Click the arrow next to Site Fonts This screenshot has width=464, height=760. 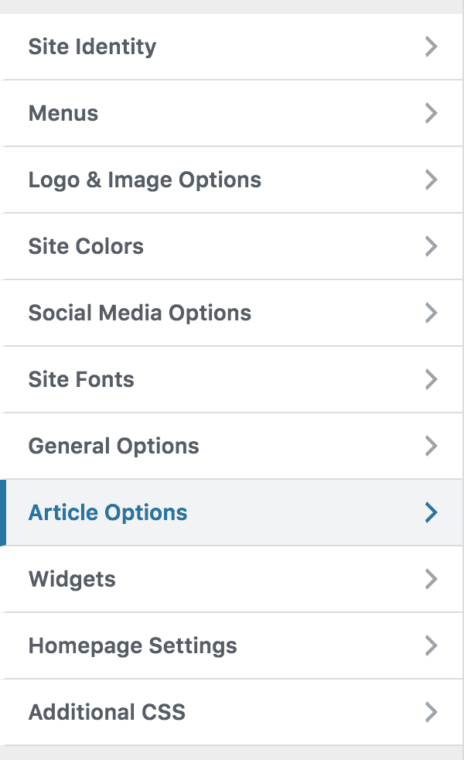(431, 379)
